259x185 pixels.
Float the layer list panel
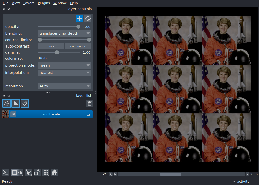click(9, 96)
